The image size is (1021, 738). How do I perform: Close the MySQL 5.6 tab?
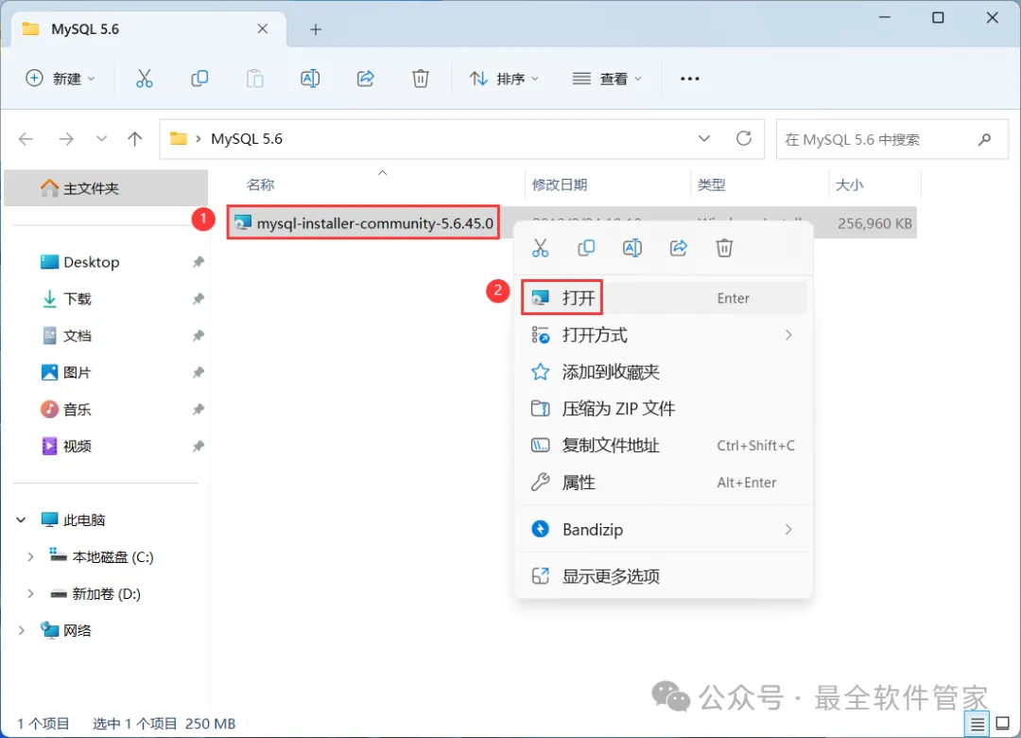(263, 28)
